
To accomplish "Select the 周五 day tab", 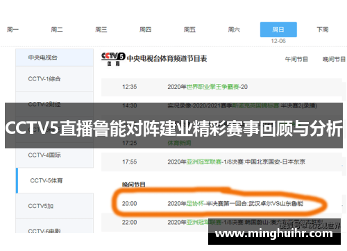I will click(x=189, y=30).
